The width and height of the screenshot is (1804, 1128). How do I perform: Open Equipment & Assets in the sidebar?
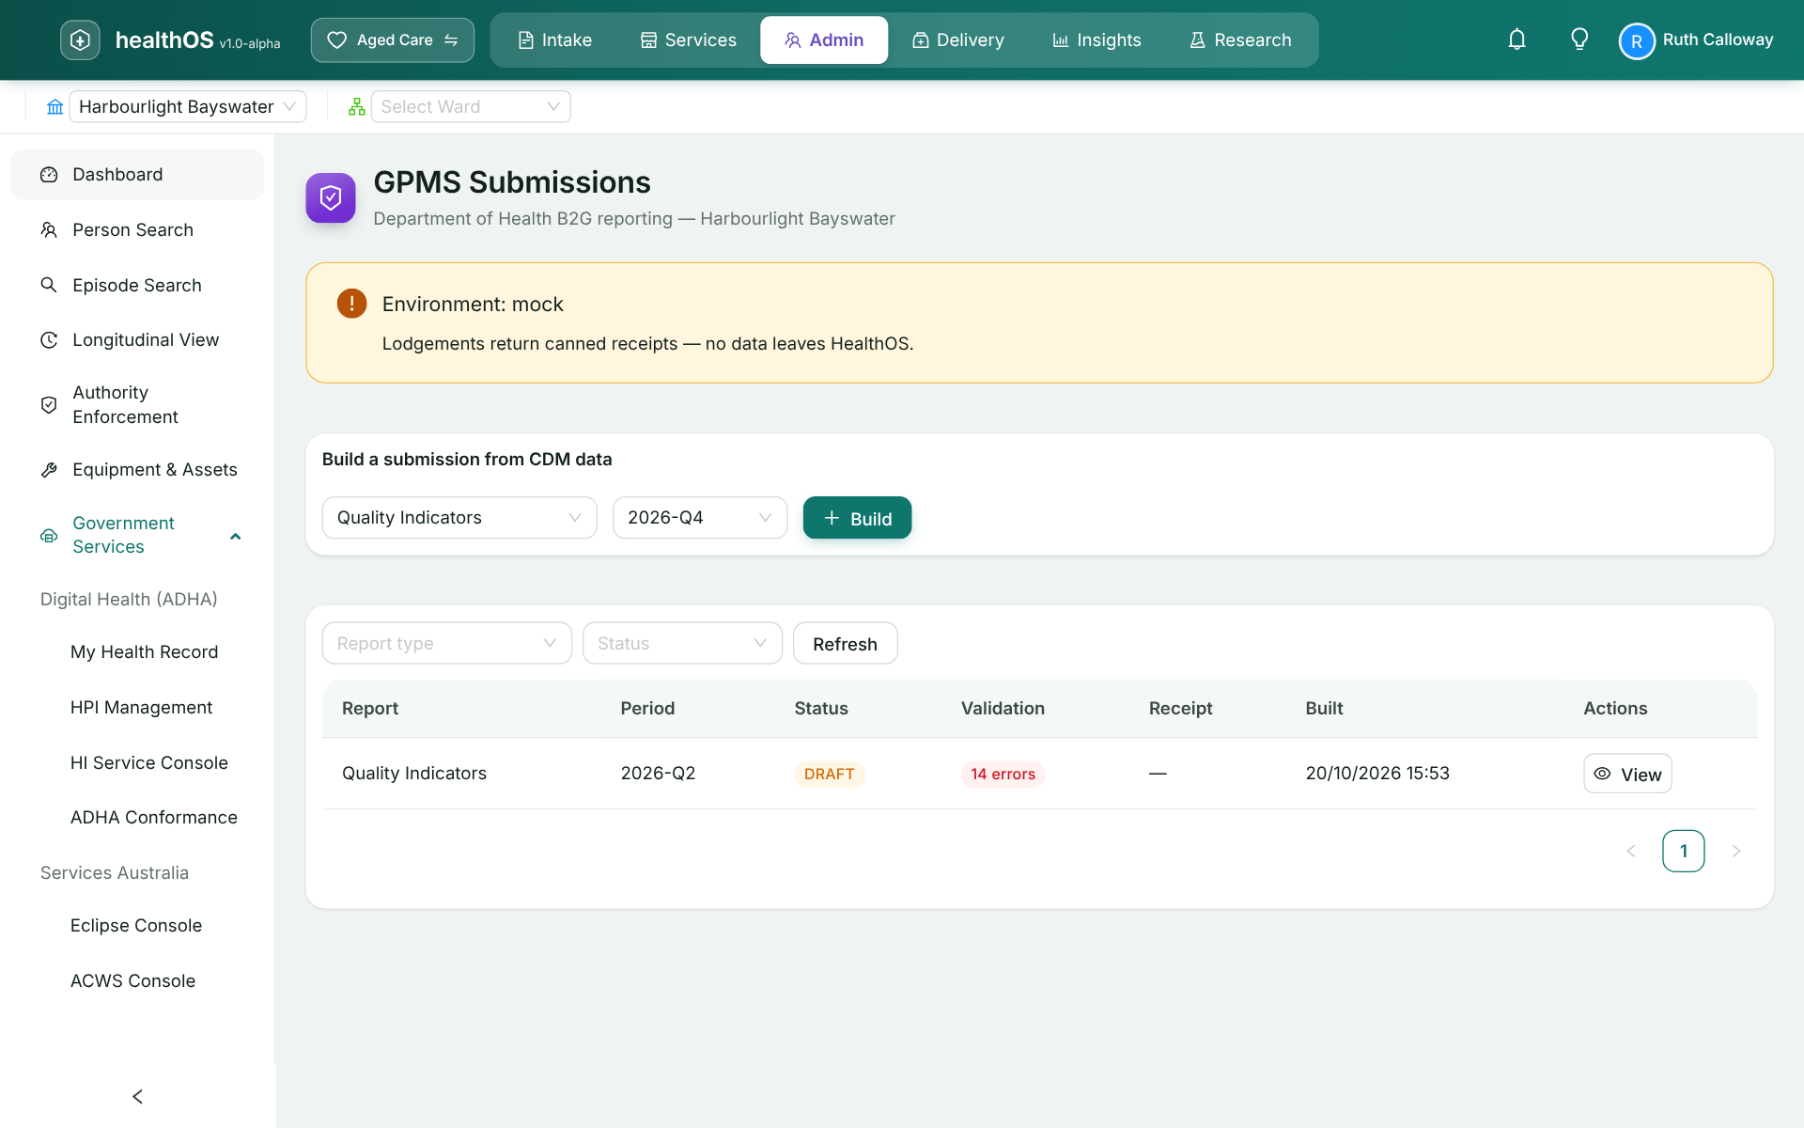pyautogui.click(x=137, y=470)
